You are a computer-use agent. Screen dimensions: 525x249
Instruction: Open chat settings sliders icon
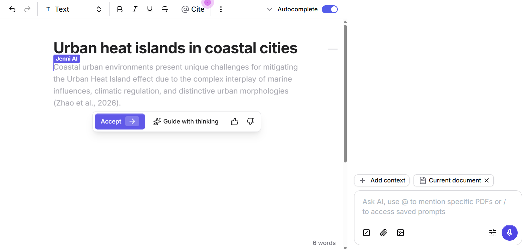point(493,233)
